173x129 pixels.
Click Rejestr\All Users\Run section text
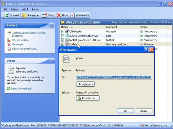point(88,93)
